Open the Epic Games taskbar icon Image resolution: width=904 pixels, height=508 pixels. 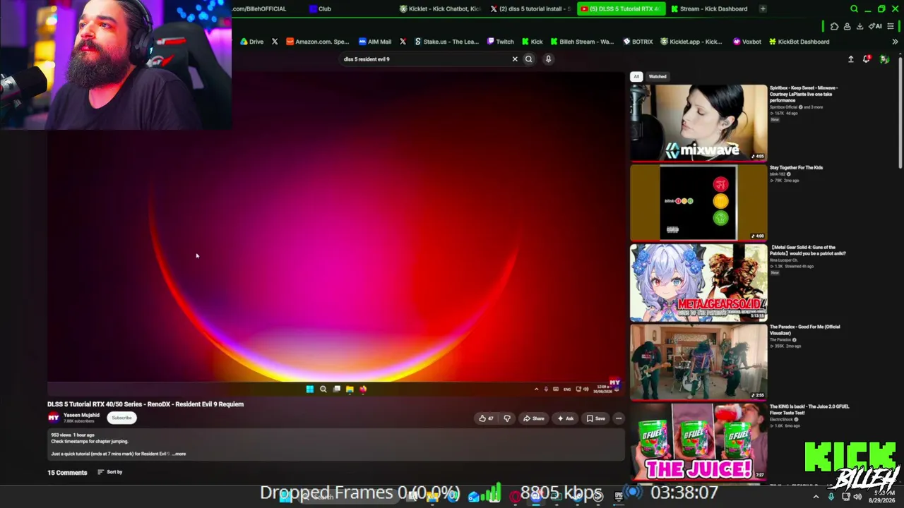click(619, 495)
